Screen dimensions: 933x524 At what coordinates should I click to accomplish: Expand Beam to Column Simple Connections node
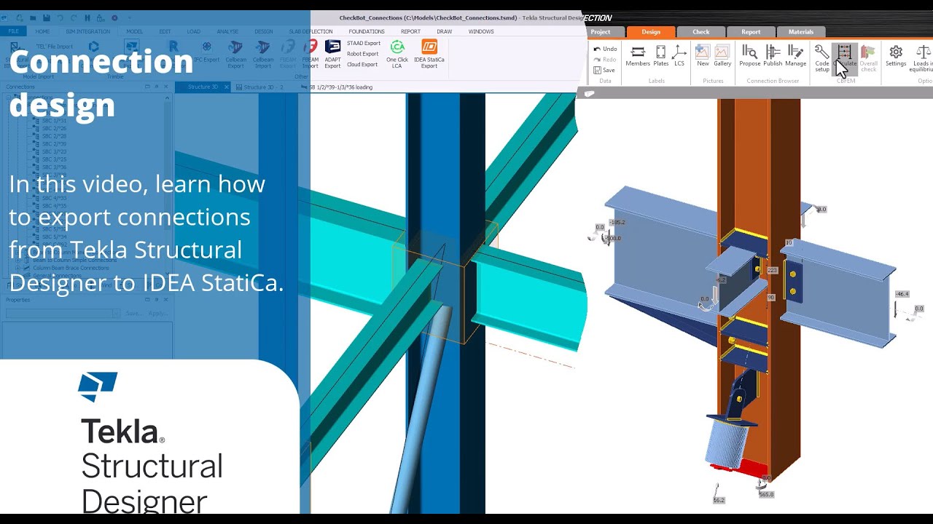click(x=17, y=260)
